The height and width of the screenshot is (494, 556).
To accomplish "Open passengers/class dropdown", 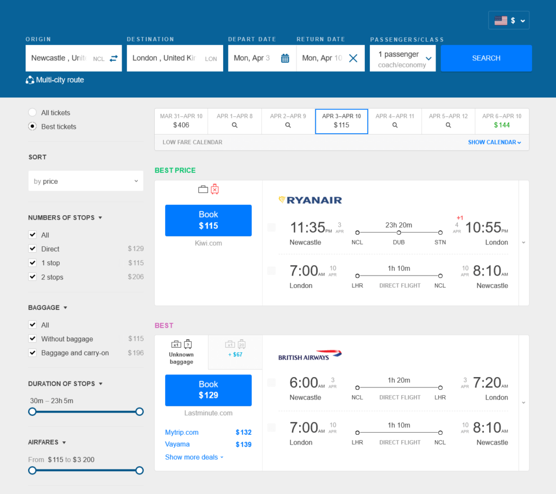I will 403,58.
